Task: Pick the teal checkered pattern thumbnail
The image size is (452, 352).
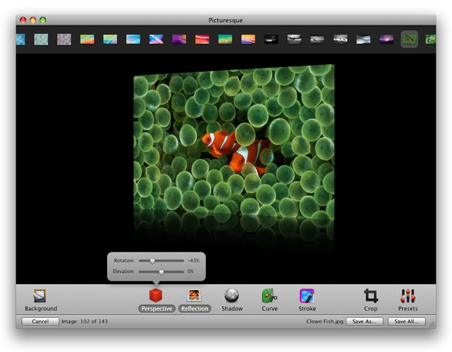Action: click(x=41, y=39)
